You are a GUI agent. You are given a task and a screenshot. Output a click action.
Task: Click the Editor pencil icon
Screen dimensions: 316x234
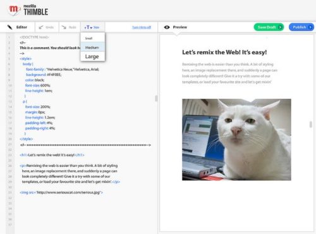(x=9, y=27)
